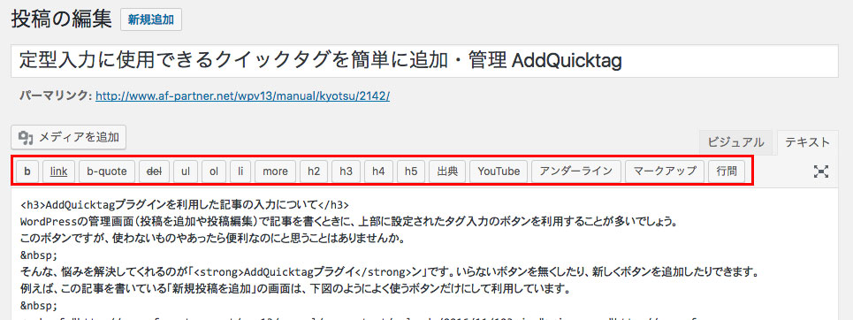Toggle distraction-free fullscreen writing icon
This screenshot has height=320, width=853.
(821, 171)
